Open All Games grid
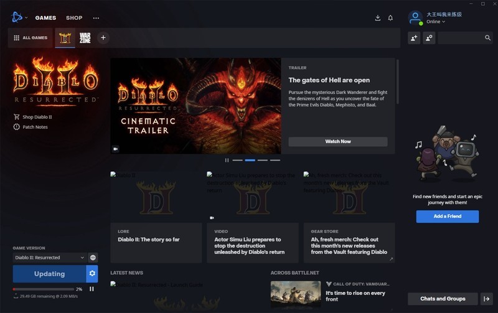The height and width of the screenshot is (313, 498). click(31, 38)
